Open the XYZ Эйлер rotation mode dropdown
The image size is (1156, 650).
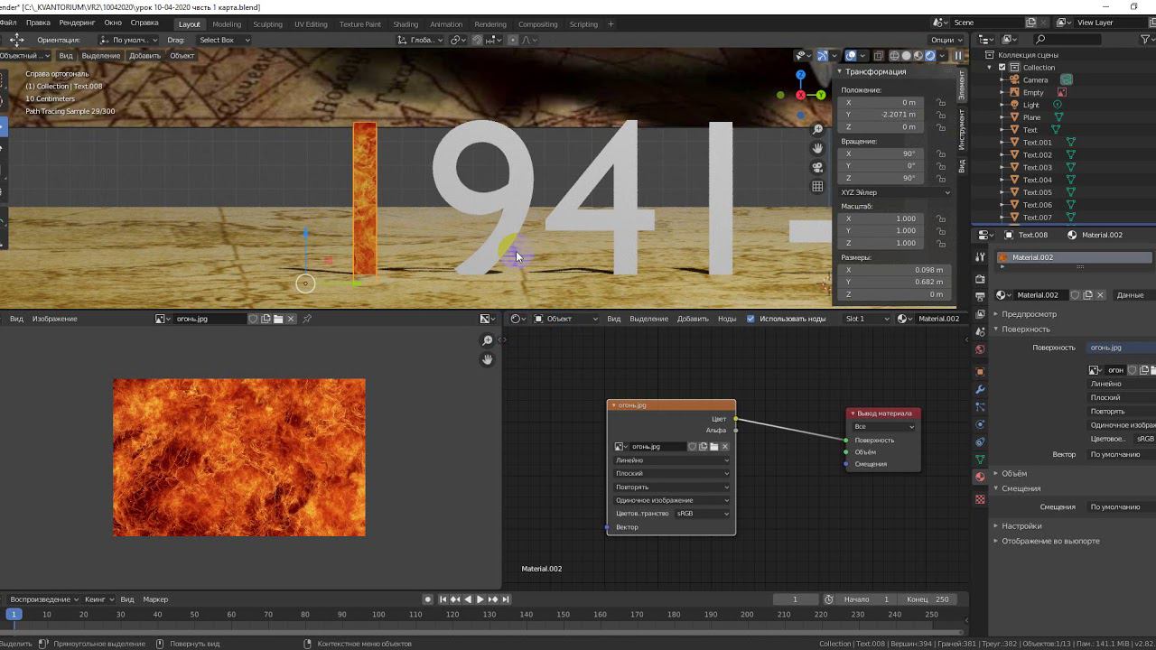[x=894, y=192]
